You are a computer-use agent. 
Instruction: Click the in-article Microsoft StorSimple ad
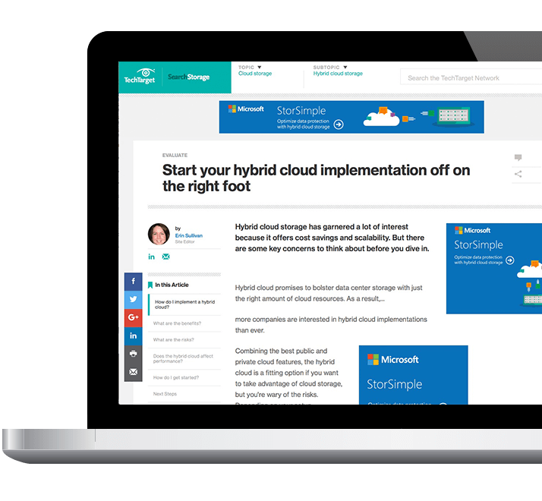414,375
